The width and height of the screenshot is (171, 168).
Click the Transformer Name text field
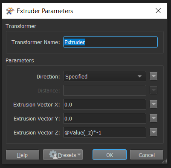click(110, 42)
